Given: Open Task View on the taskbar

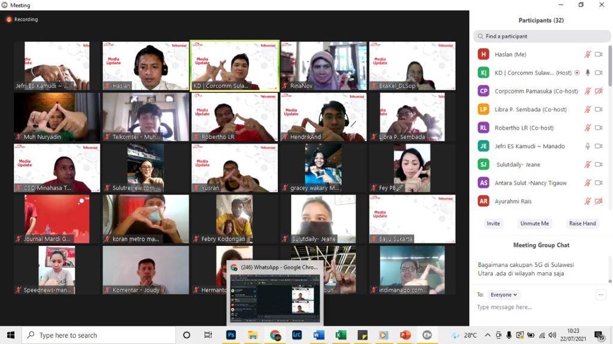Looking at the screenshot, I should point(208,335).
